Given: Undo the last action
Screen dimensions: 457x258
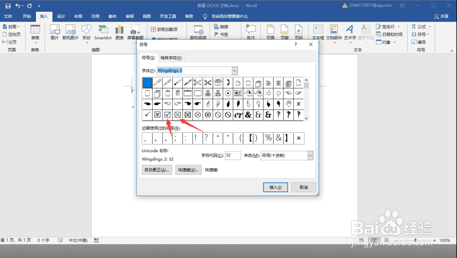Looking at the screenshot, I should [18, 6].
